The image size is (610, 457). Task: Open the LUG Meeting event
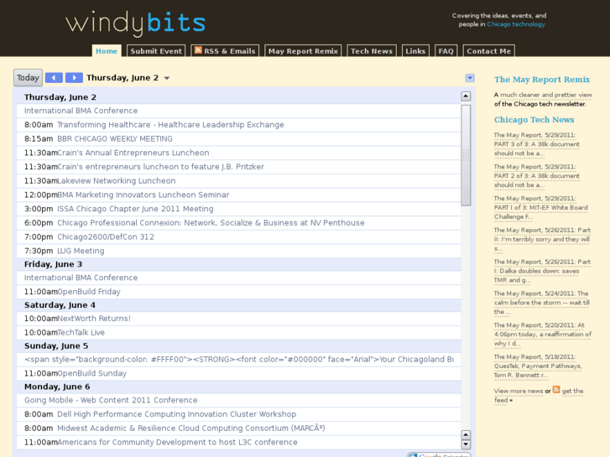pos(81,251)
